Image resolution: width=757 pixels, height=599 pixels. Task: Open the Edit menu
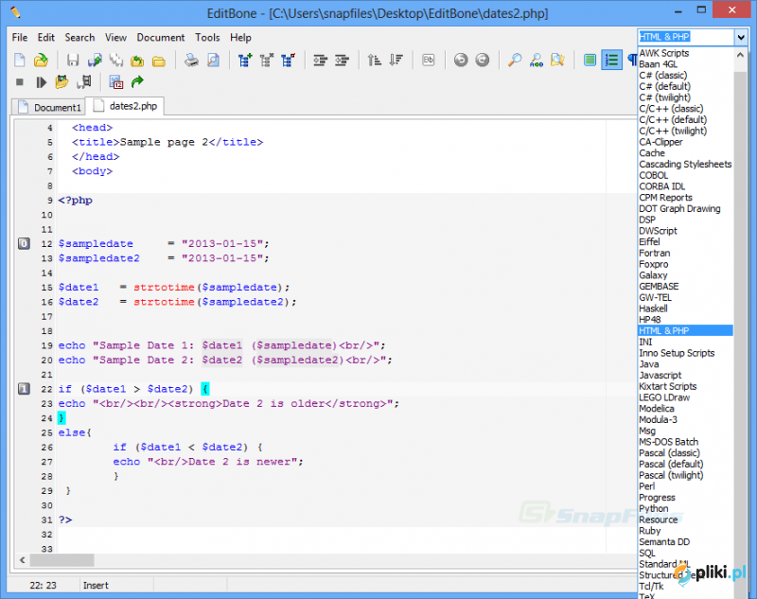point(45,38)
